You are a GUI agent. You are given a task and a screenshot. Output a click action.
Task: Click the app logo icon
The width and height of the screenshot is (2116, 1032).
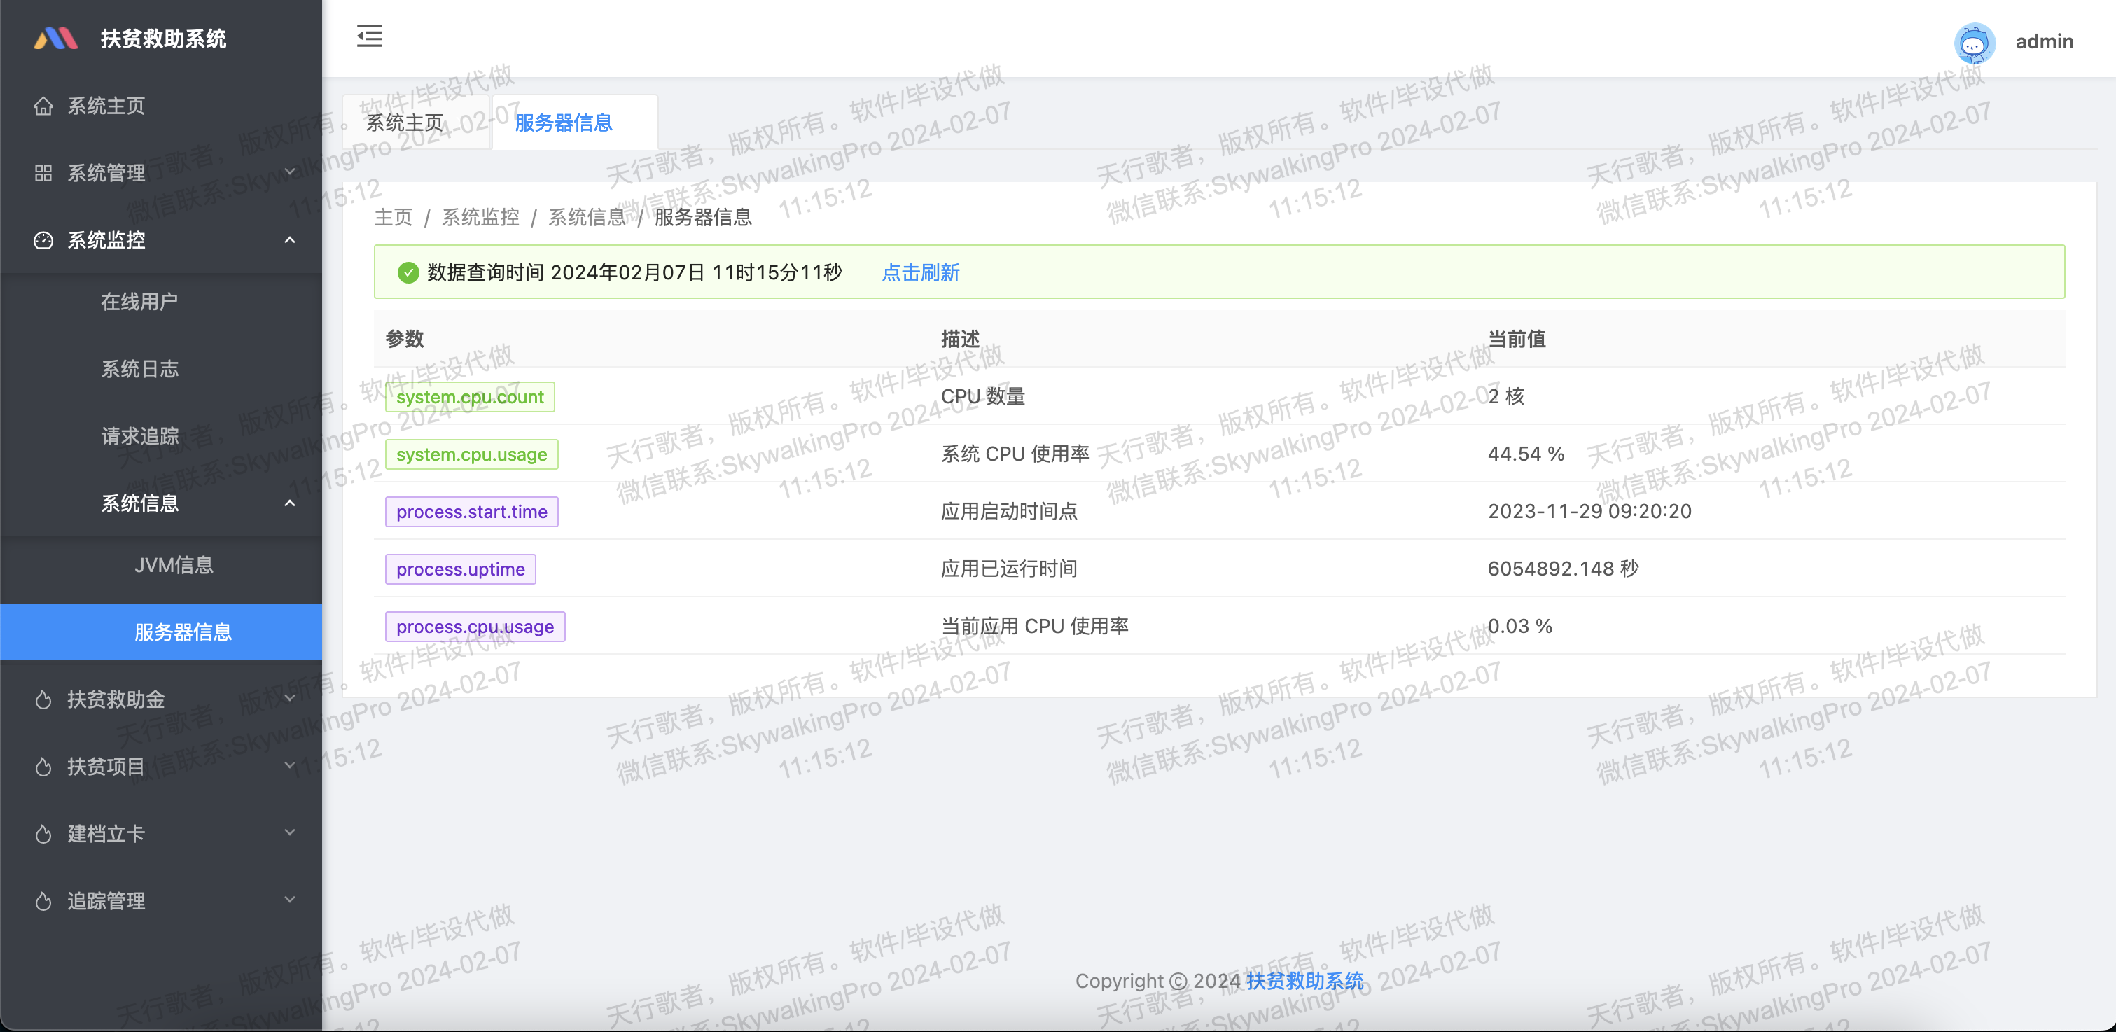tap(56, 39)
